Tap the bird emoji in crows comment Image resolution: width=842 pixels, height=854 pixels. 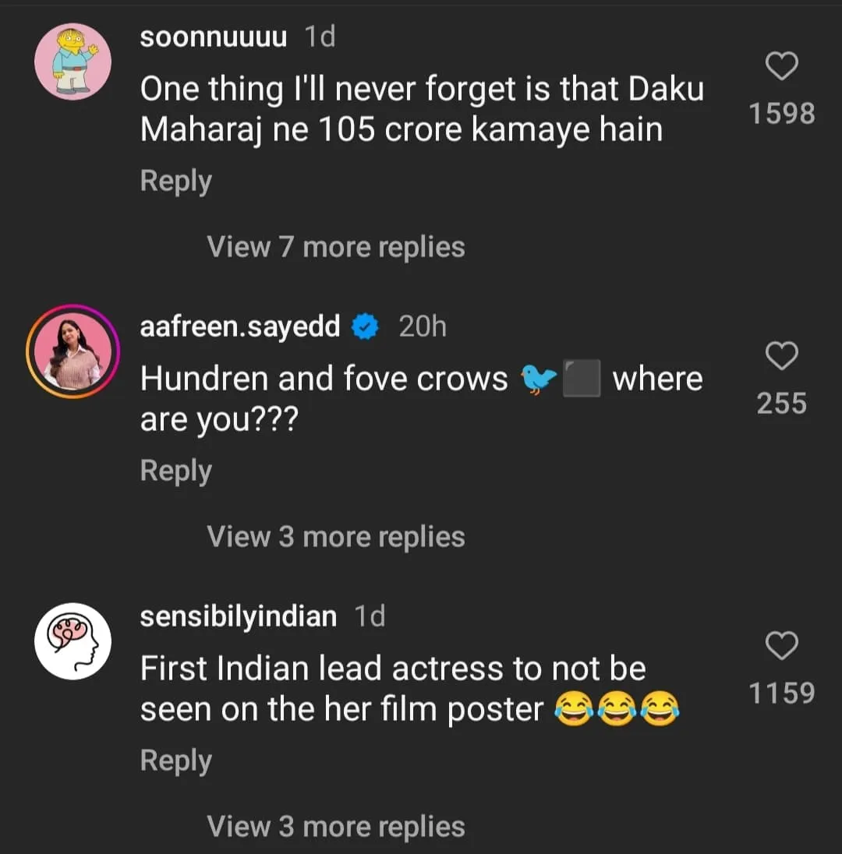click(x=540, y=379)
